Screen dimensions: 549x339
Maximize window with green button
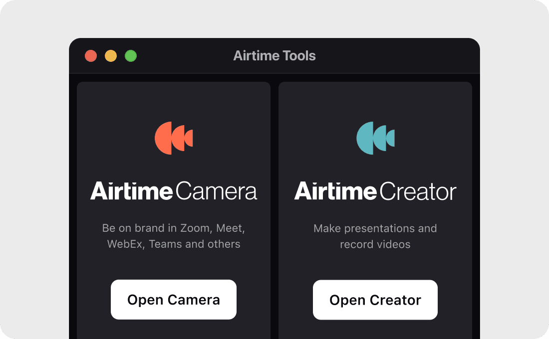pos(131,56)
